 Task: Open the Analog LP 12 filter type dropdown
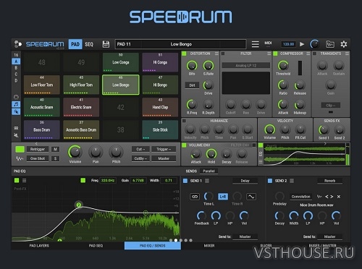pyautogui.click(x=246, y=65)
